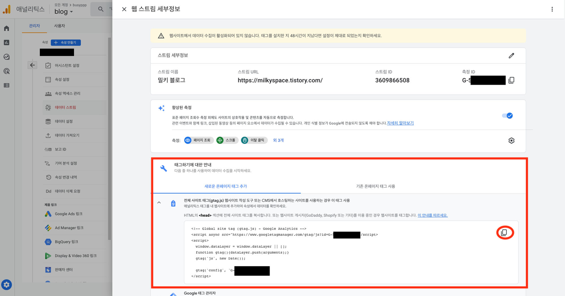This screenshot has height=296, width=565.
Task: Open the 이 안내를 따르세요 link
Action: [x=433, y=215]
